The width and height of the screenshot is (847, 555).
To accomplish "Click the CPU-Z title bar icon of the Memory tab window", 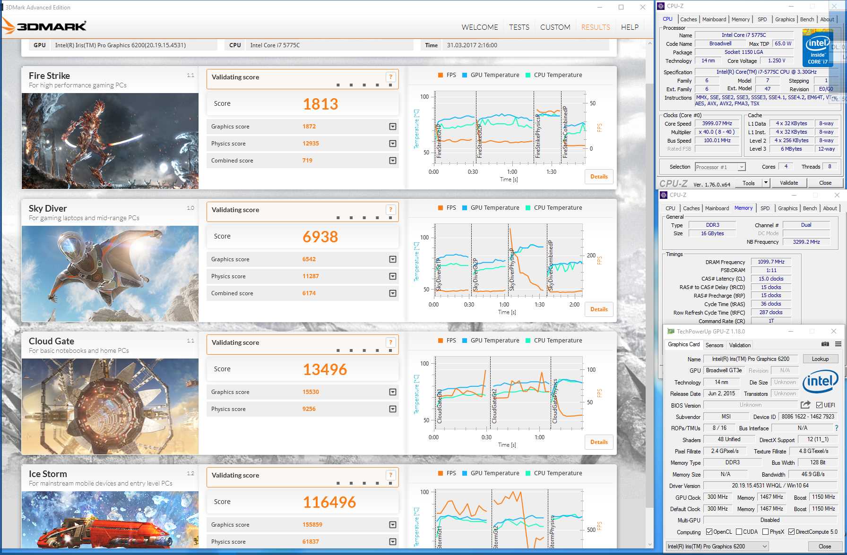I will coord(664,195).
